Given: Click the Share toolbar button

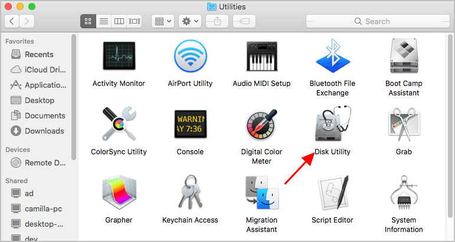Looking at the screenshot, I should [x=217, y=21].
